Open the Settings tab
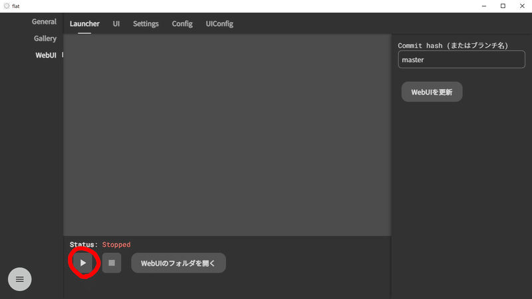 [x=146, y=24]
